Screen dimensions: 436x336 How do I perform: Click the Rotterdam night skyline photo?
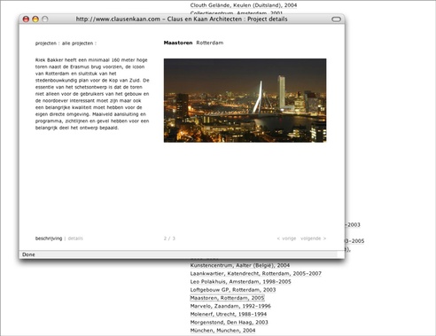(245, 100)
